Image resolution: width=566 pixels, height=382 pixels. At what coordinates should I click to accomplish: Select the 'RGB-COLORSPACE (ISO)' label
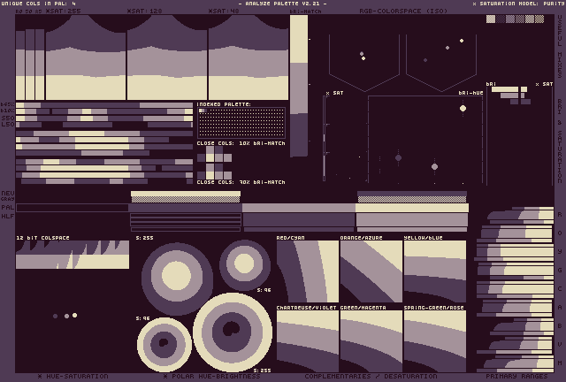(403, 11)
